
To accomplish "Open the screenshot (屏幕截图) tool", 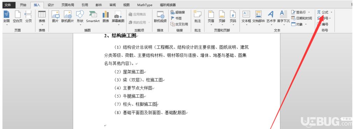I will pyautogui.click(x=118, y=17).
